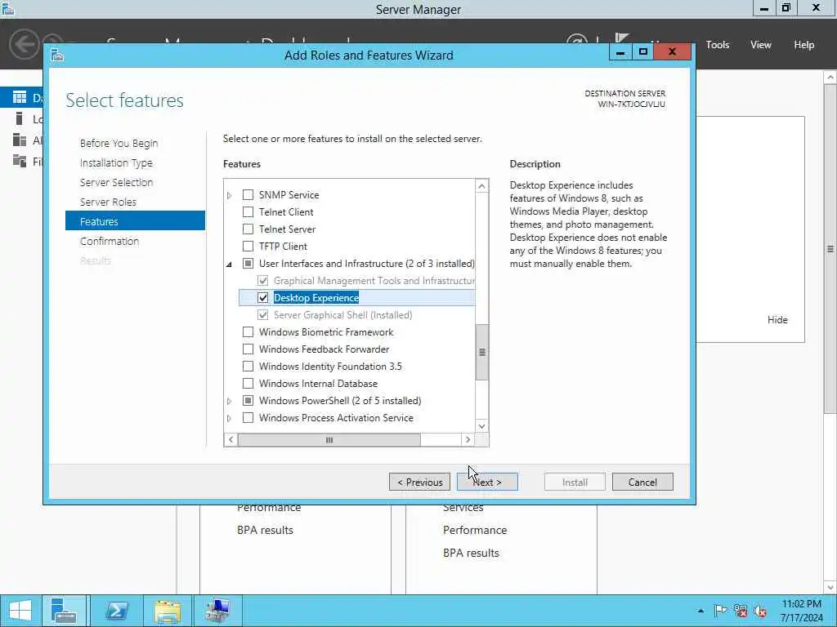Click the Server Manager title bar icon

7,8
